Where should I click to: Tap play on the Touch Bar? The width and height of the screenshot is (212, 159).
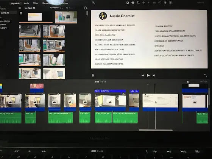click(30, 151)
